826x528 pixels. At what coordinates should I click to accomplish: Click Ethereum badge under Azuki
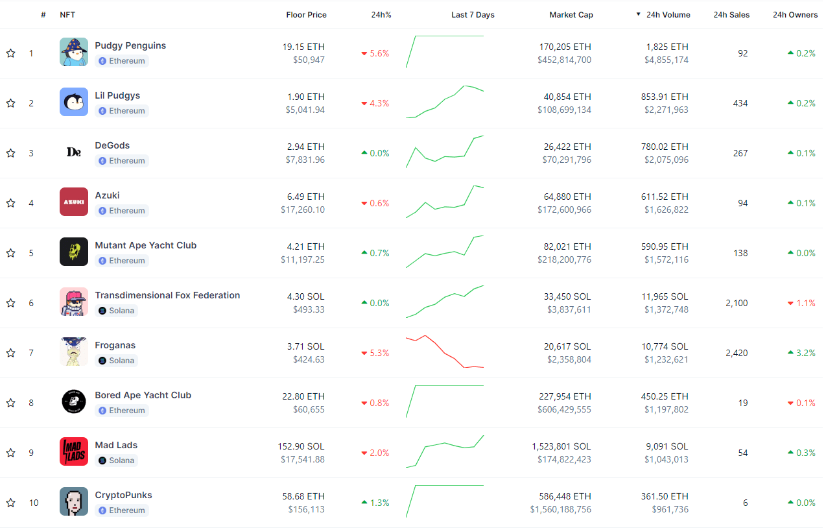pyautogui.click(x=122, y=211)
